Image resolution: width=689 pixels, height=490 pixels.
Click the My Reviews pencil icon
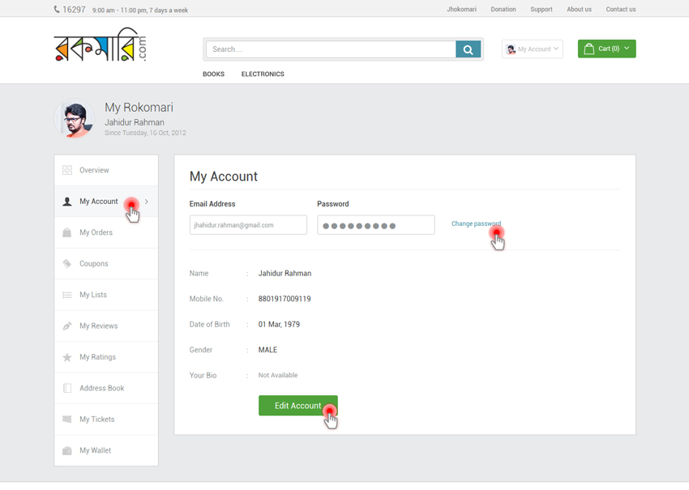tap(67, 326)
